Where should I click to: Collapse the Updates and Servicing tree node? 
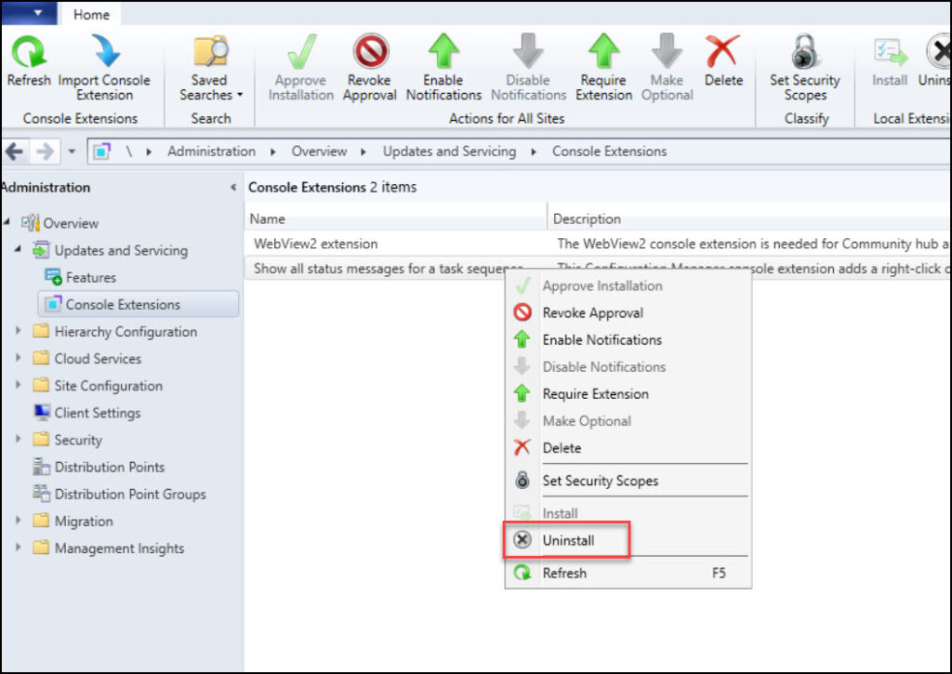[x=19, y=249]
